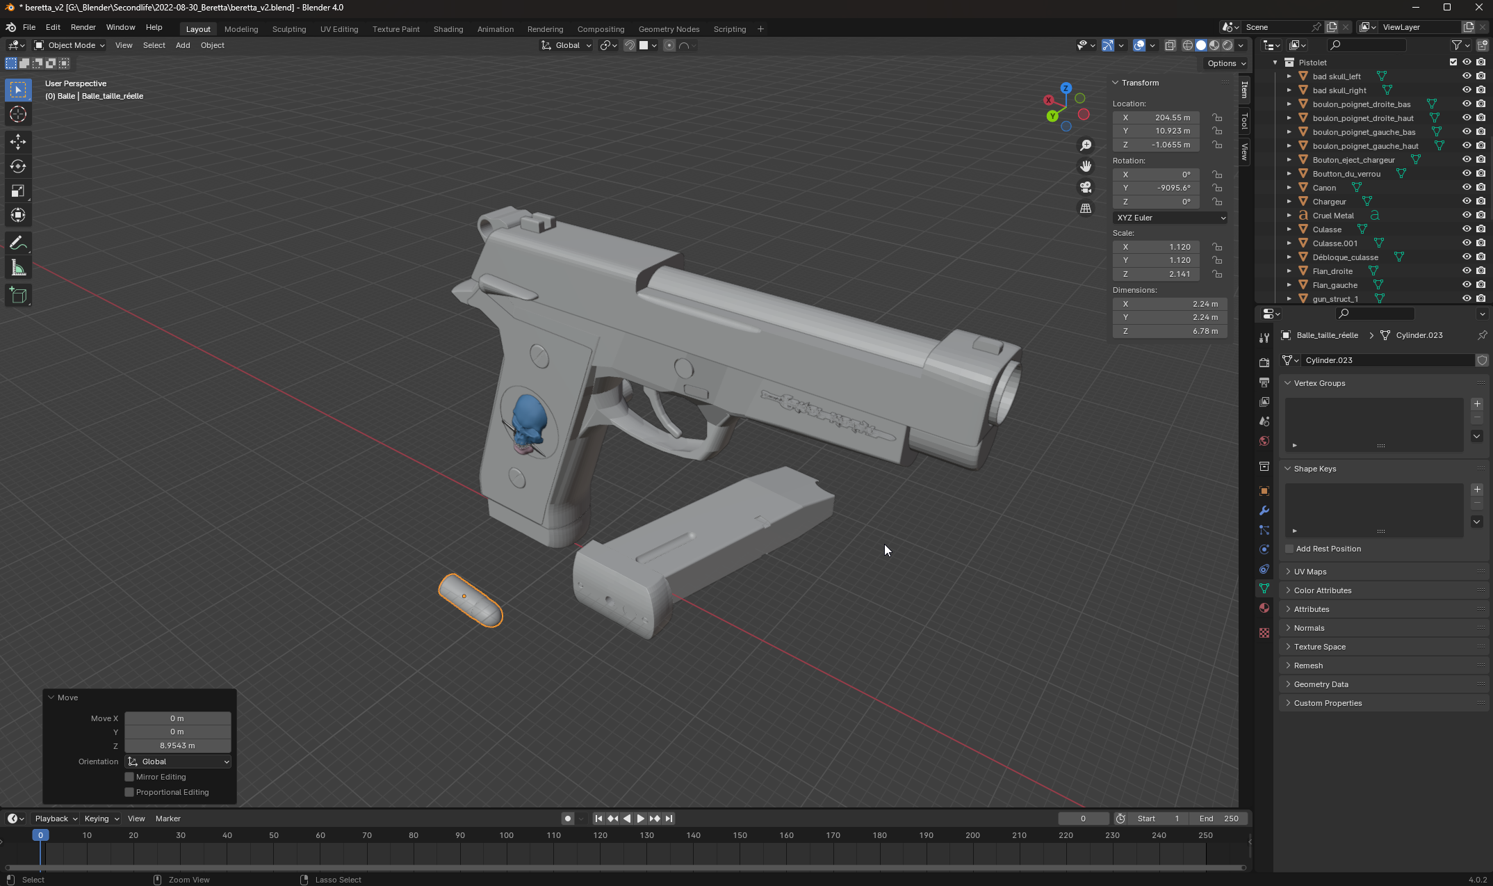
Task: Click the Move Z 8.9543 m field
Action: pos(178,746)
